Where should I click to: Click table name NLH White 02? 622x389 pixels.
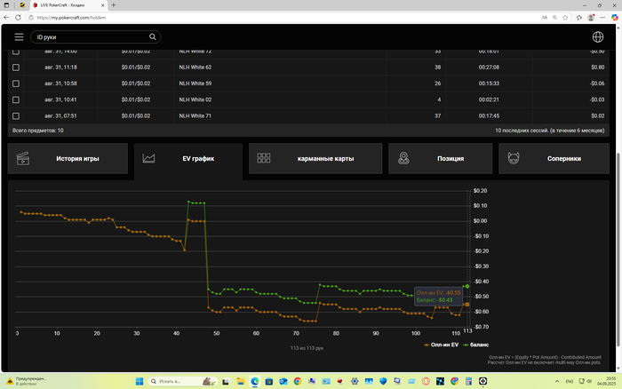click(195, 100)
